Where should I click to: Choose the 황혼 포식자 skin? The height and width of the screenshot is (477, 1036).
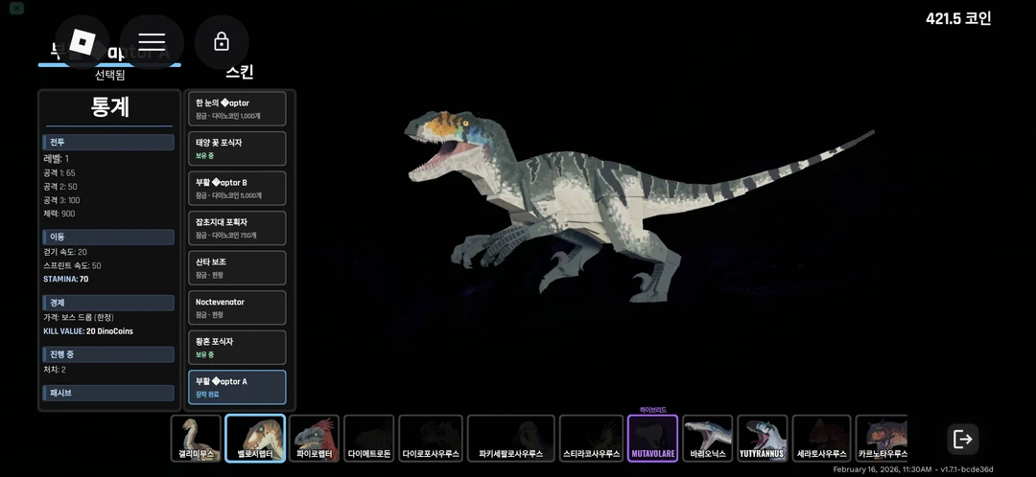pyautogui.click(x=237, y=348)
